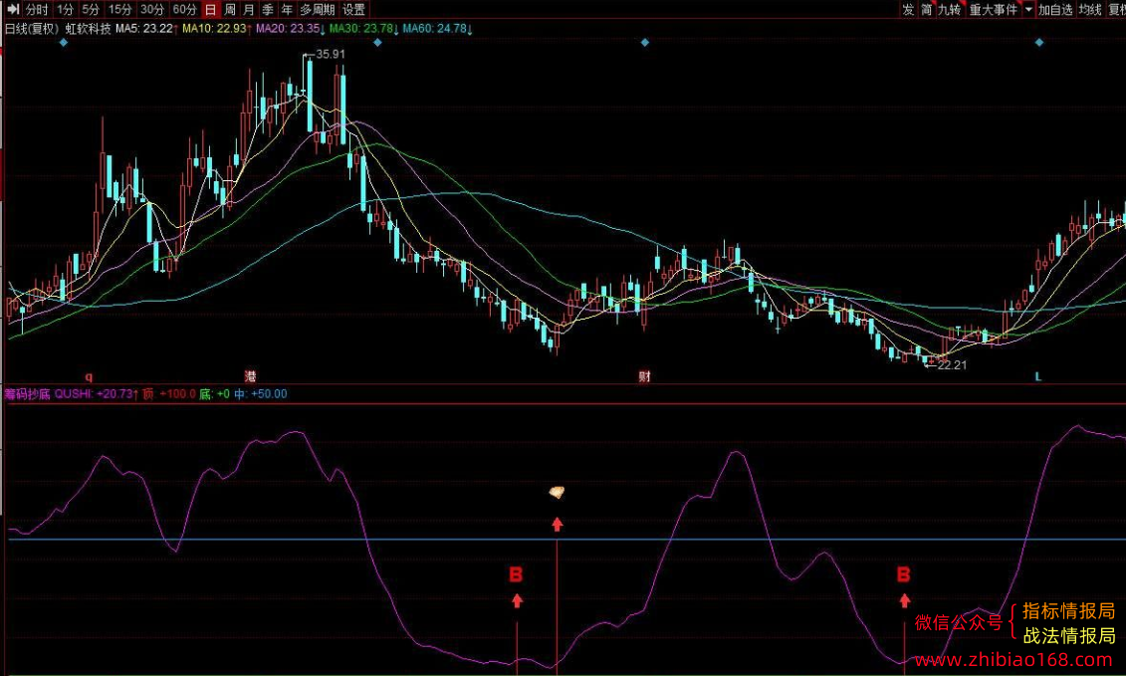
Task: Click the 虹软科技 stock name
Action: pyautogui.click(x=89, y=29)
